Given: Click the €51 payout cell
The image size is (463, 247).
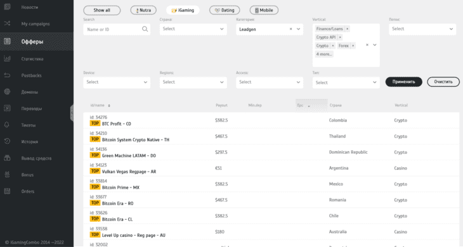Looking at the screenshot, I should click(x=218, y=168).
